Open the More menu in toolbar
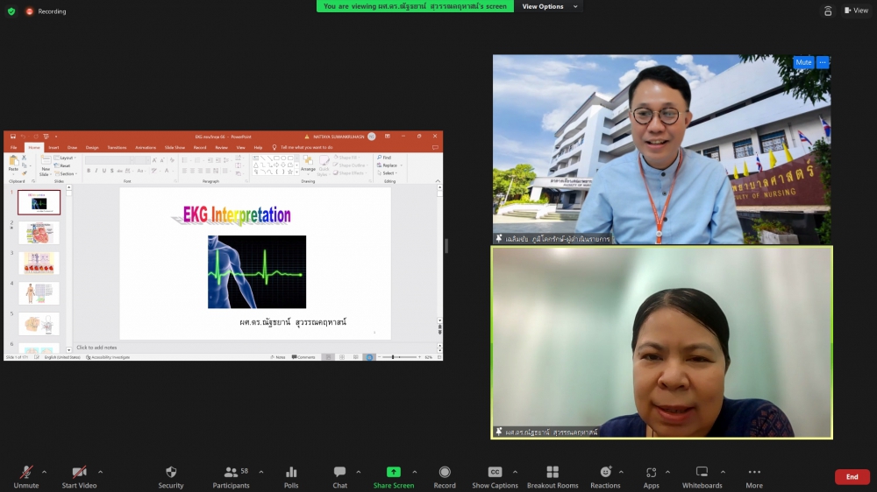This screenshot has width=877, height=492. point(754,473)
